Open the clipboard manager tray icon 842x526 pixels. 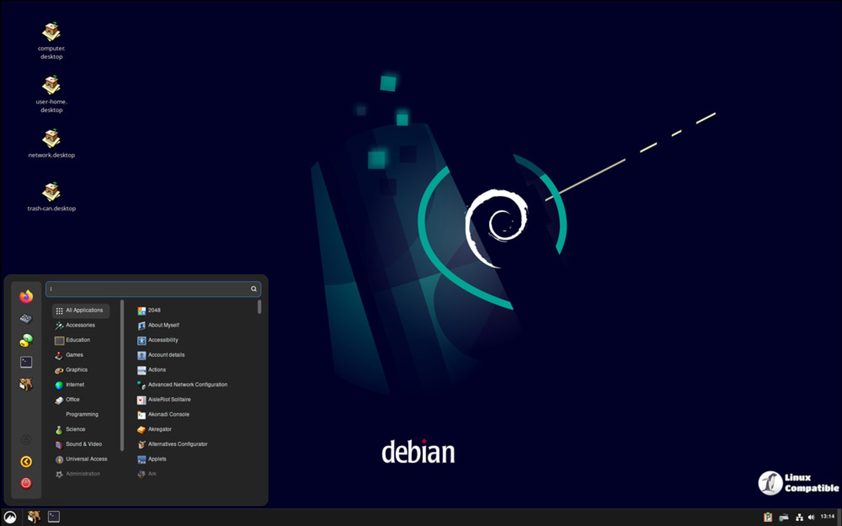point(767,517)
